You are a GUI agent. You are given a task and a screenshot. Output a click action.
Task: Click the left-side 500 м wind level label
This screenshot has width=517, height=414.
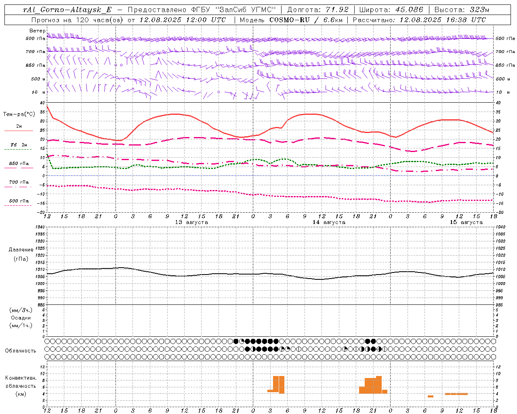click(38, 79)
